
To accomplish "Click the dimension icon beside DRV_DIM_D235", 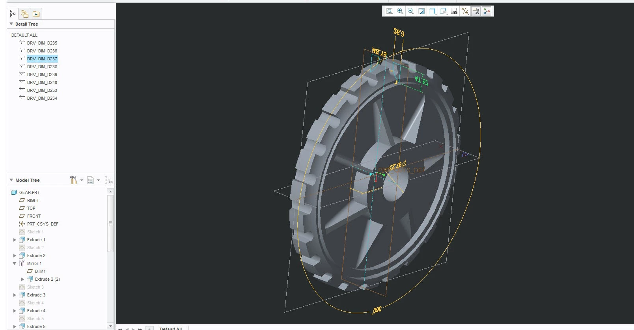I will [x=22, y=42].
